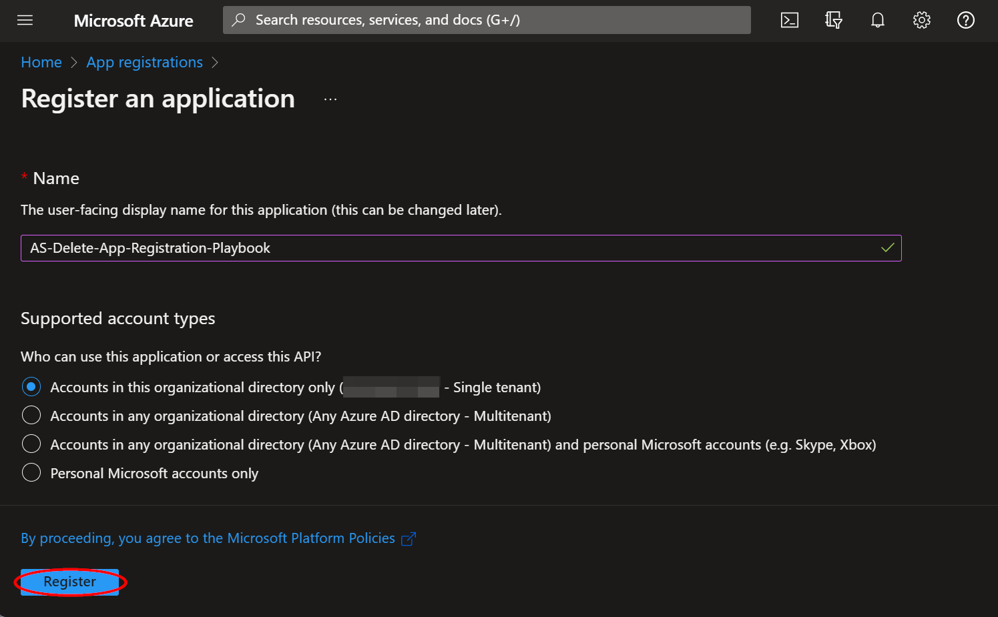Open the Help question mark icon

(x=966, y=20)
